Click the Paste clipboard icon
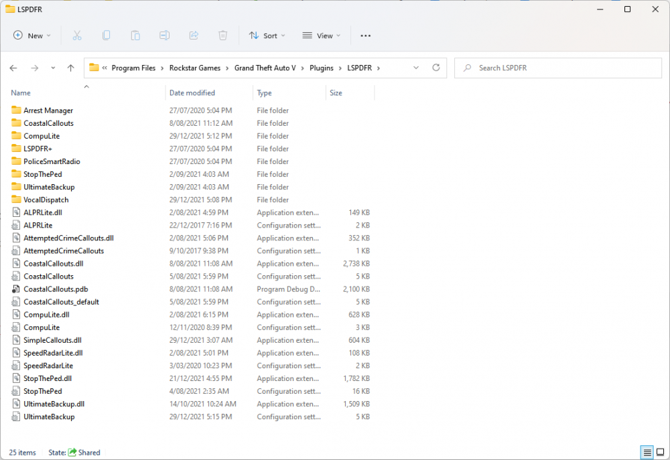670x460 pixels. click(135, 35)
